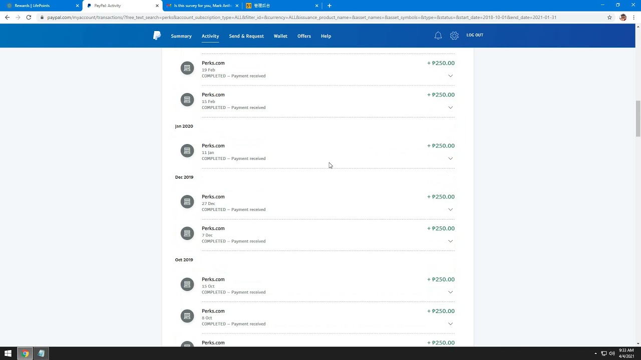Click the PayPal logo in header
641x360 pixels.
click(x=157, y=35)
